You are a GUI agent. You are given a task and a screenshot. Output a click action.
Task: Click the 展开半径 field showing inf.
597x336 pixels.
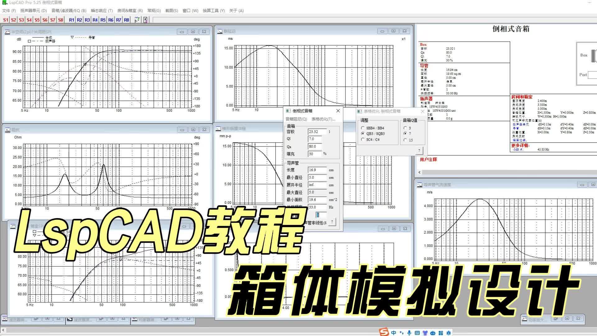pos(317,185)
